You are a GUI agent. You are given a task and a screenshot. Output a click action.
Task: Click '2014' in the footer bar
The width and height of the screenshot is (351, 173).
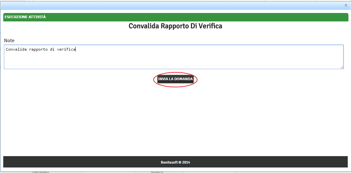186,162
